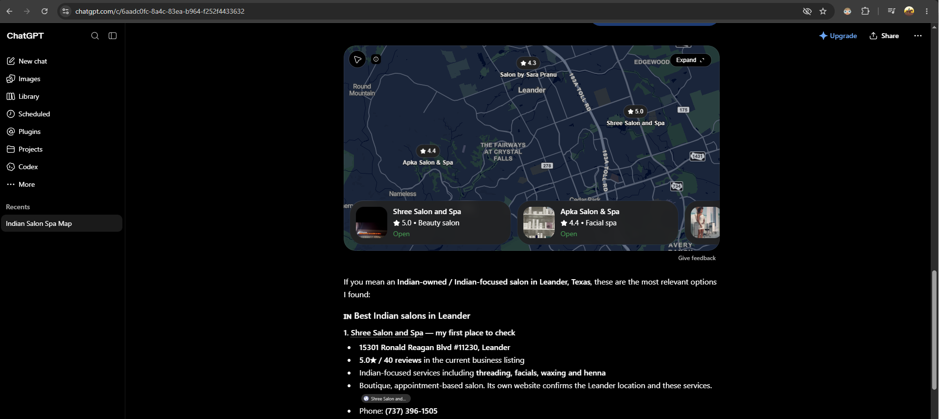This screenshot has width=939, height=419.
Task: Open the Extensions puzzle icon
Action: pyautogui.click(x=865, y=11)
